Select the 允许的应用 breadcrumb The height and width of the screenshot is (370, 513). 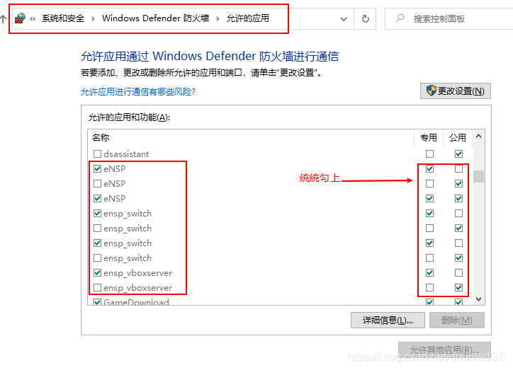pos(248,18)
